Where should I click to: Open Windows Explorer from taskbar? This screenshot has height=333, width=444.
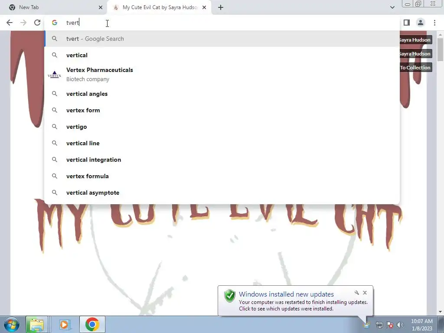click(37, 324)
